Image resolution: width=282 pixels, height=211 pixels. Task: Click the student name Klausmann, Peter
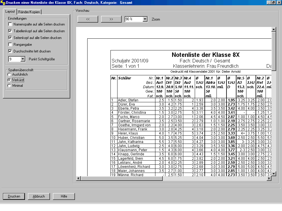coord(132,150)
